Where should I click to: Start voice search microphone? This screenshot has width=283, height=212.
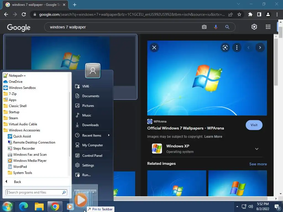click(216, 27)
